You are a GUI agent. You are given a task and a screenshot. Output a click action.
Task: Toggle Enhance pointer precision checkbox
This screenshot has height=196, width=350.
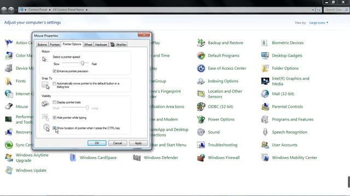point(54,71)
